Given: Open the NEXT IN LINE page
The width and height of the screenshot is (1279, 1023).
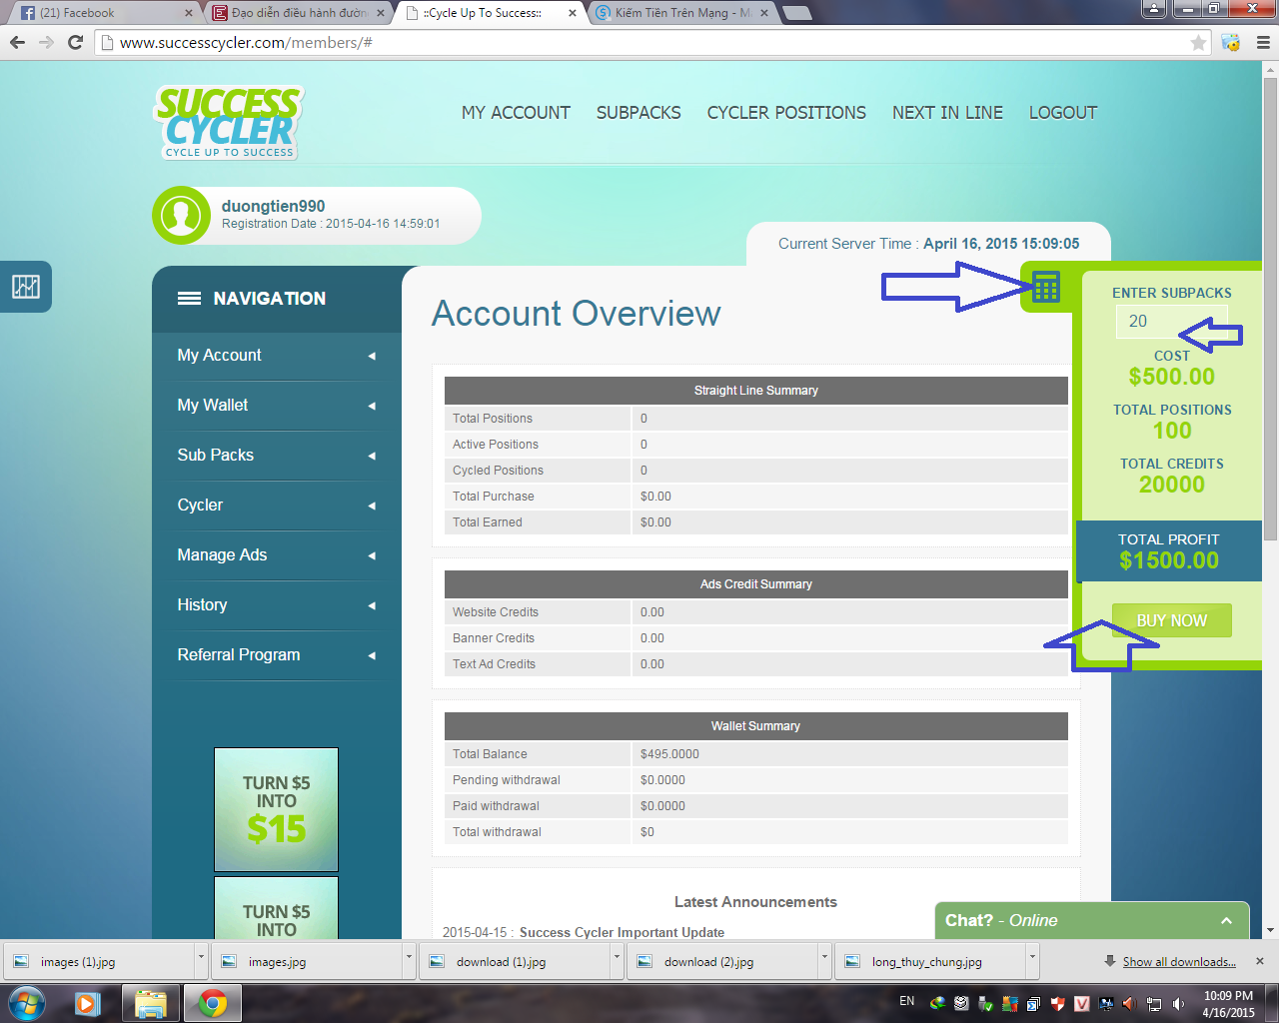Looking at the screenshot, I should 947,113.
